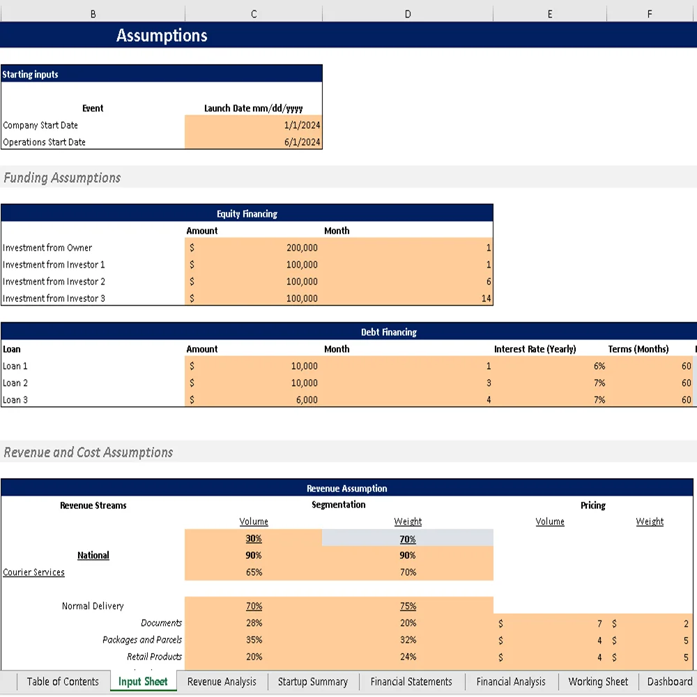697x697 pixels.
Task: Select the Company Start Date cell
Action: tap(253, 125)
